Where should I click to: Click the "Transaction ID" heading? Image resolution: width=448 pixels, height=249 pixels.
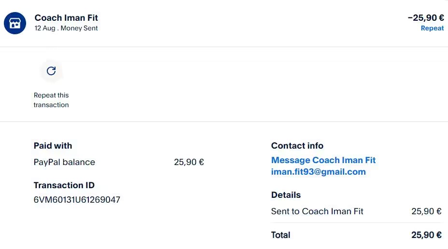pyautogui.click(x=64, y=185)
